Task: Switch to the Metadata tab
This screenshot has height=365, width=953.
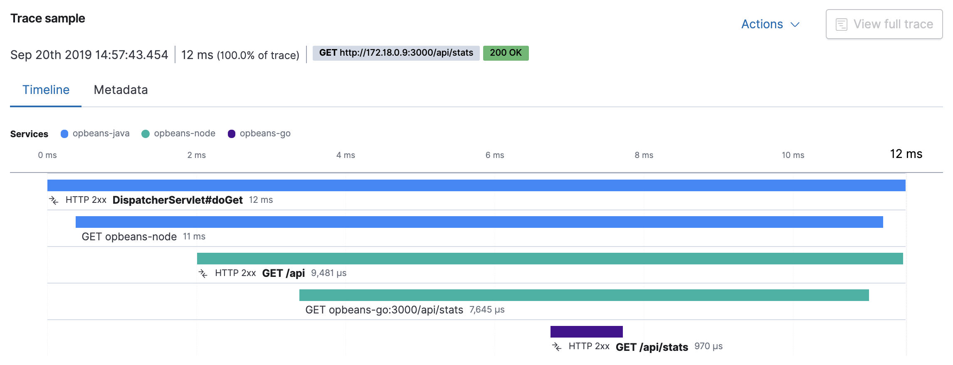Action: 121,90
